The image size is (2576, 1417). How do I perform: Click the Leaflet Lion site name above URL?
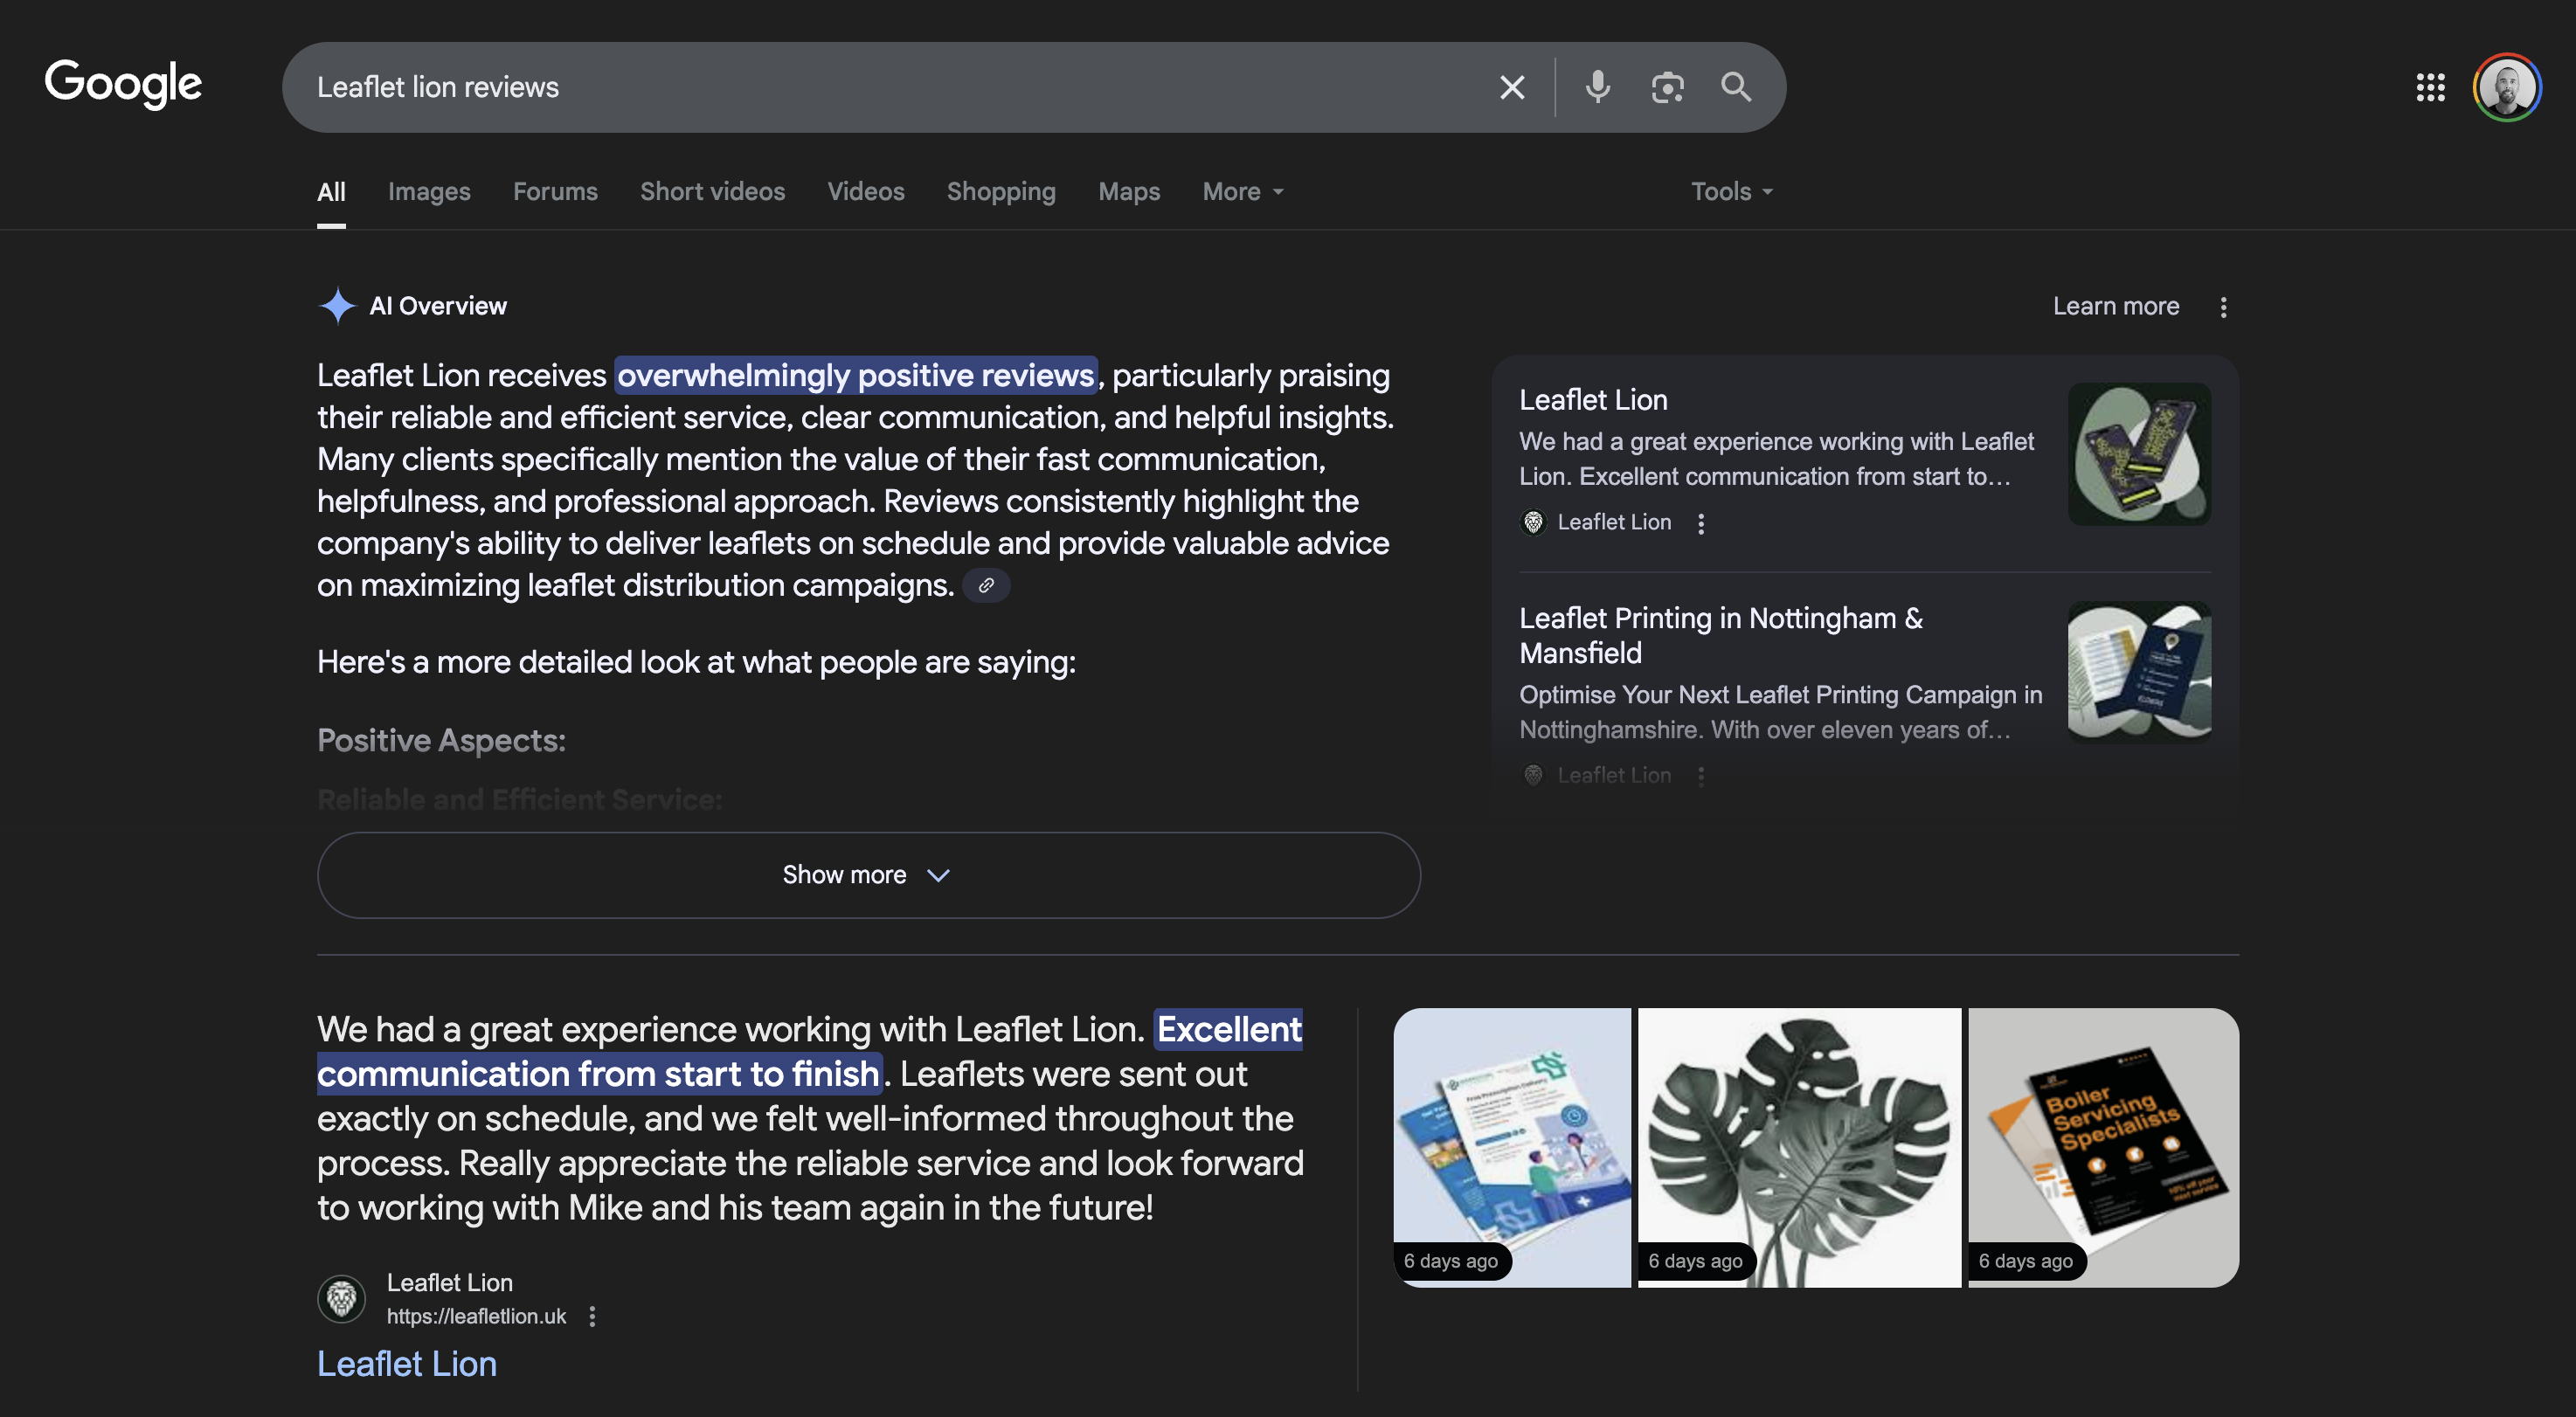pyautogui.click(x=450, y=1283)
